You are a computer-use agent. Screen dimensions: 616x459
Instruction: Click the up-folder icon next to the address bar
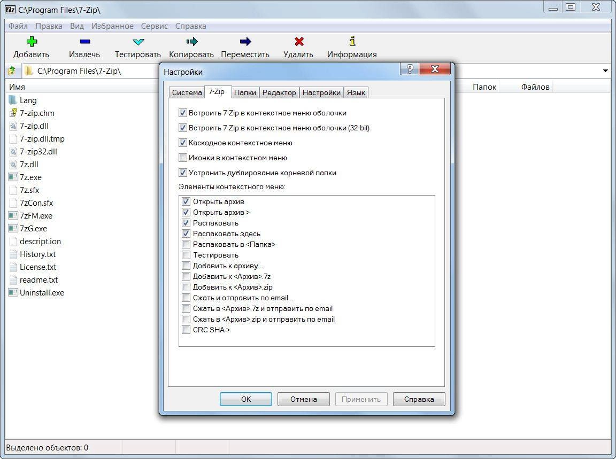tap(12, 71)
